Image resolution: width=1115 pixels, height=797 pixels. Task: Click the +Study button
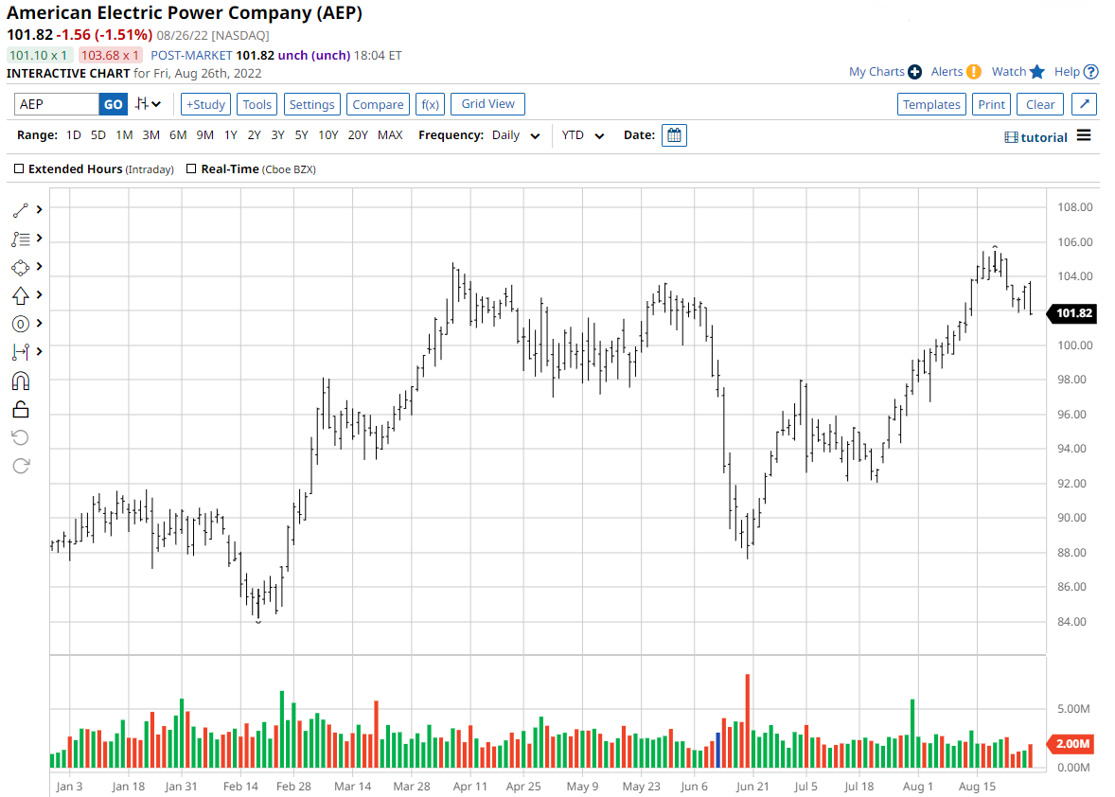tap(205, 104)
